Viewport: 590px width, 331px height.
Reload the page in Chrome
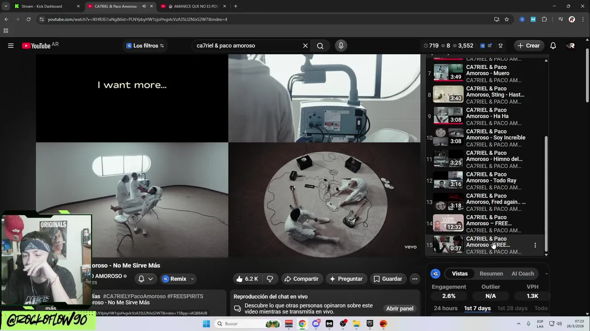29,19
